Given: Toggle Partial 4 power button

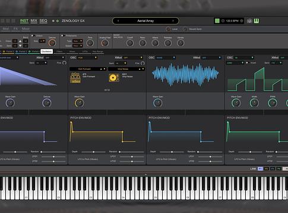Looking at the screenshot, I should point(30,51).
